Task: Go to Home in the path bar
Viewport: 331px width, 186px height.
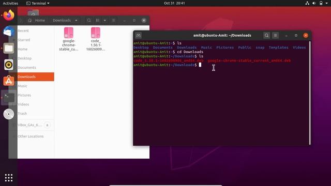Action: pos(37,21)
